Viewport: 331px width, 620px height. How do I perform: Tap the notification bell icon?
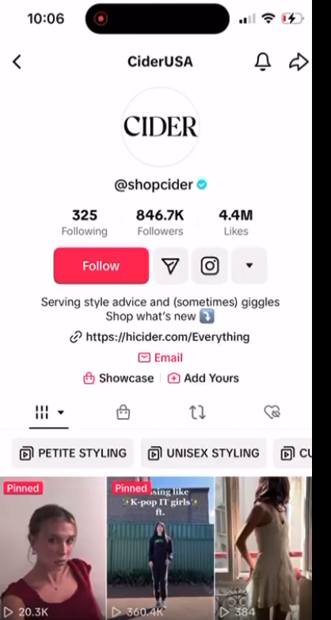(x=263, y=62)
